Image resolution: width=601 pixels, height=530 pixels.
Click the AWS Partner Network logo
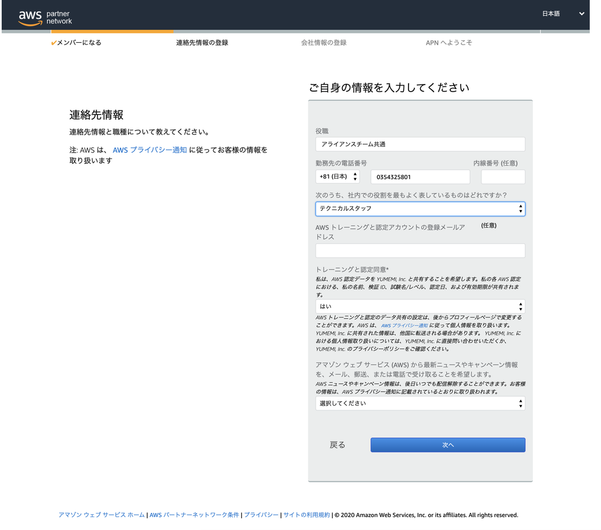pos(45,16)
